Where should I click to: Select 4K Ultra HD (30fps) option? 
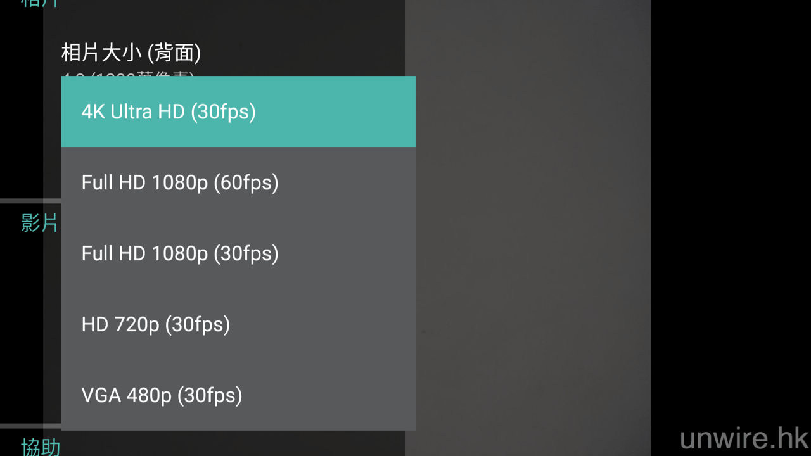[x=238, y=112]
